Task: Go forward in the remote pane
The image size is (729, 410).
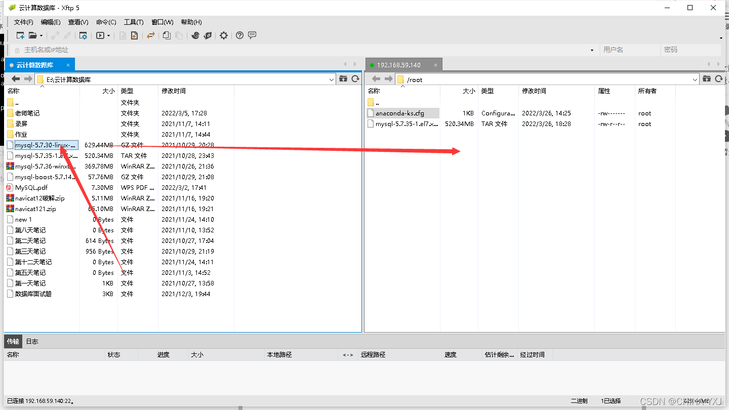Action: [388, 79]
